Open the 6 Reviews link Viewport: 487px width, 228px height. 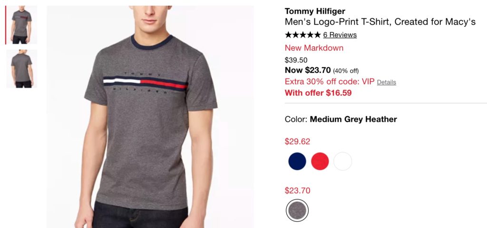pyautogui.click(x=340, y=35)
